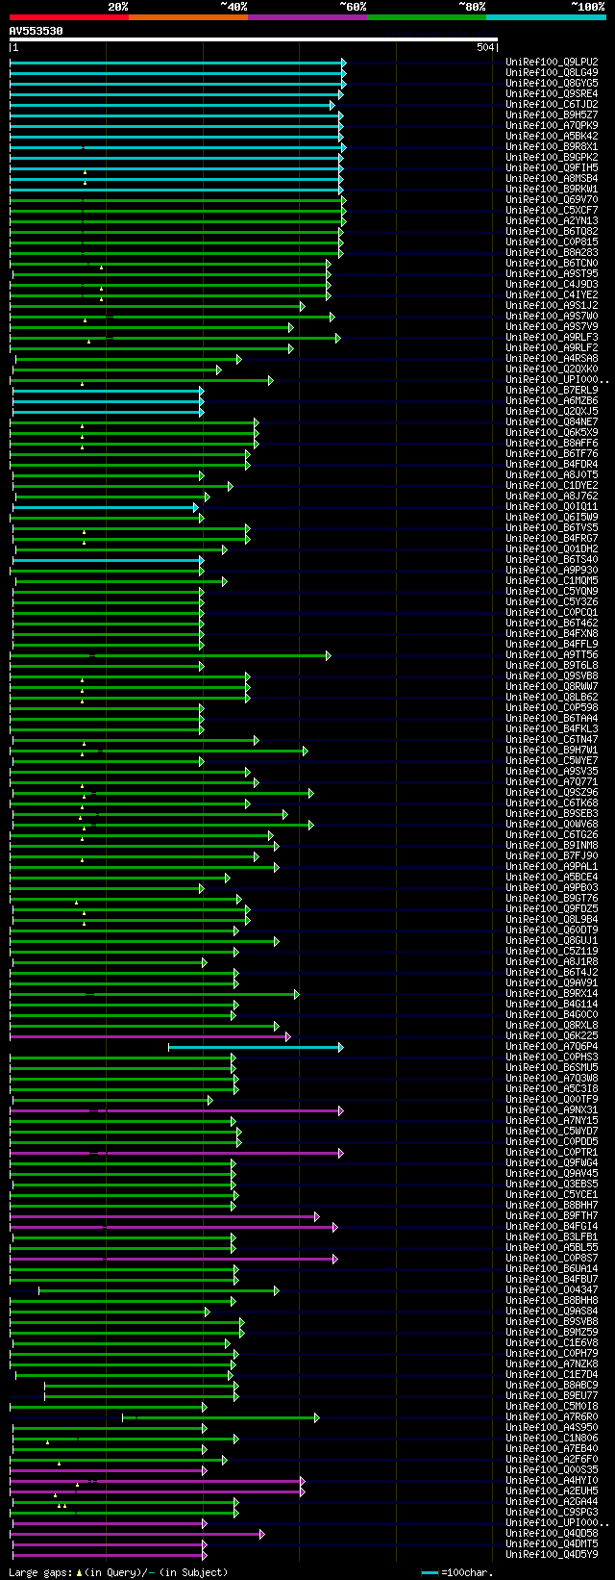Image resolution: width=615 pixels, height=1580 pixels.
Task: Select label UniRef100_A9RLF3
Action: click(x=552, y=337)
